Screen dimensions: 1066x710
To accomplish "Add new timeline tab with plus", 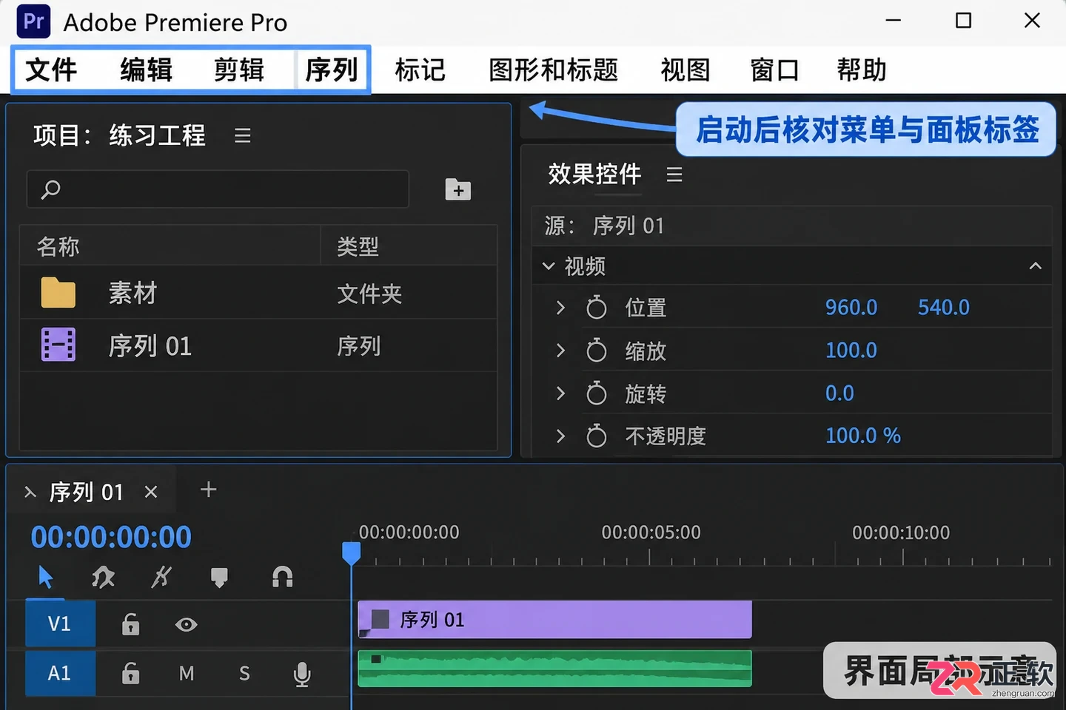I will click(x=209, y=490).
